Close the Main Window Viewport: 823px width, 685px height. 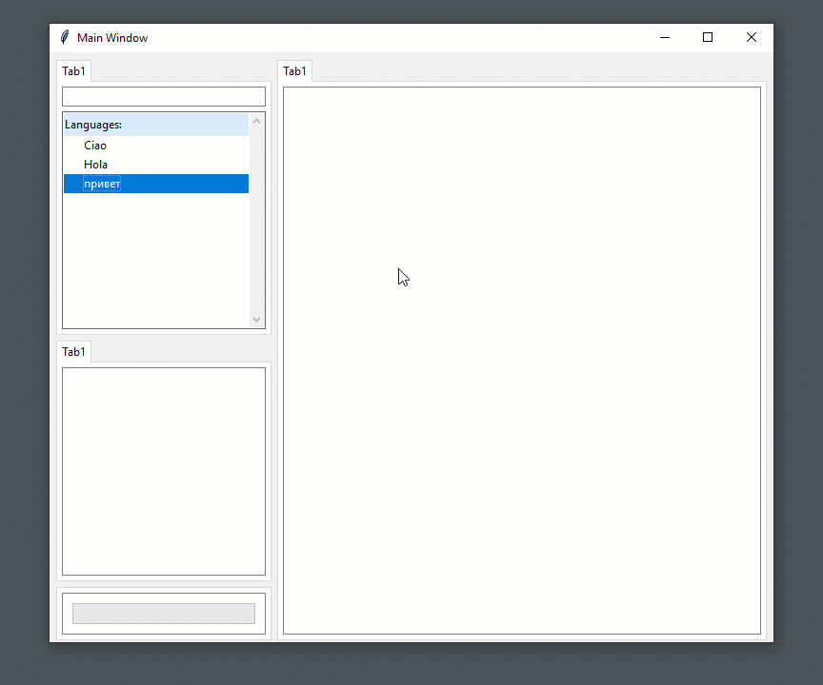[x=752, y=37]
